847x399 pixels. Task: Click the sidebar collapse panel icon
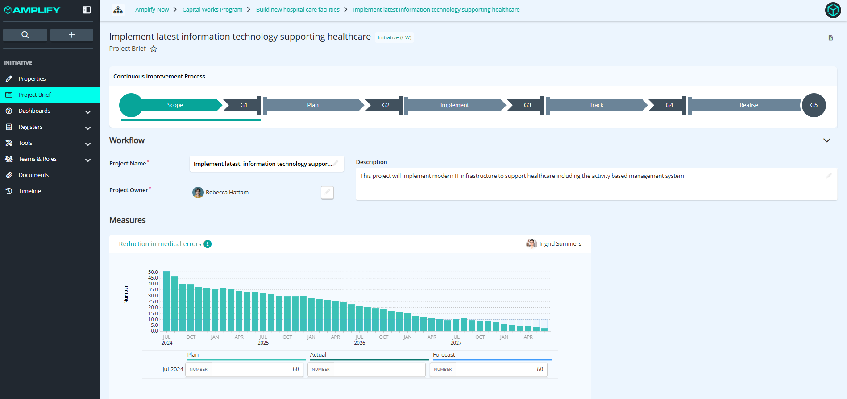(87, 10)
